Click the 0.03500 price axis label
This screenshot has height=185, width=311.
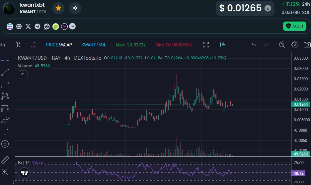[x=300, y=58]
